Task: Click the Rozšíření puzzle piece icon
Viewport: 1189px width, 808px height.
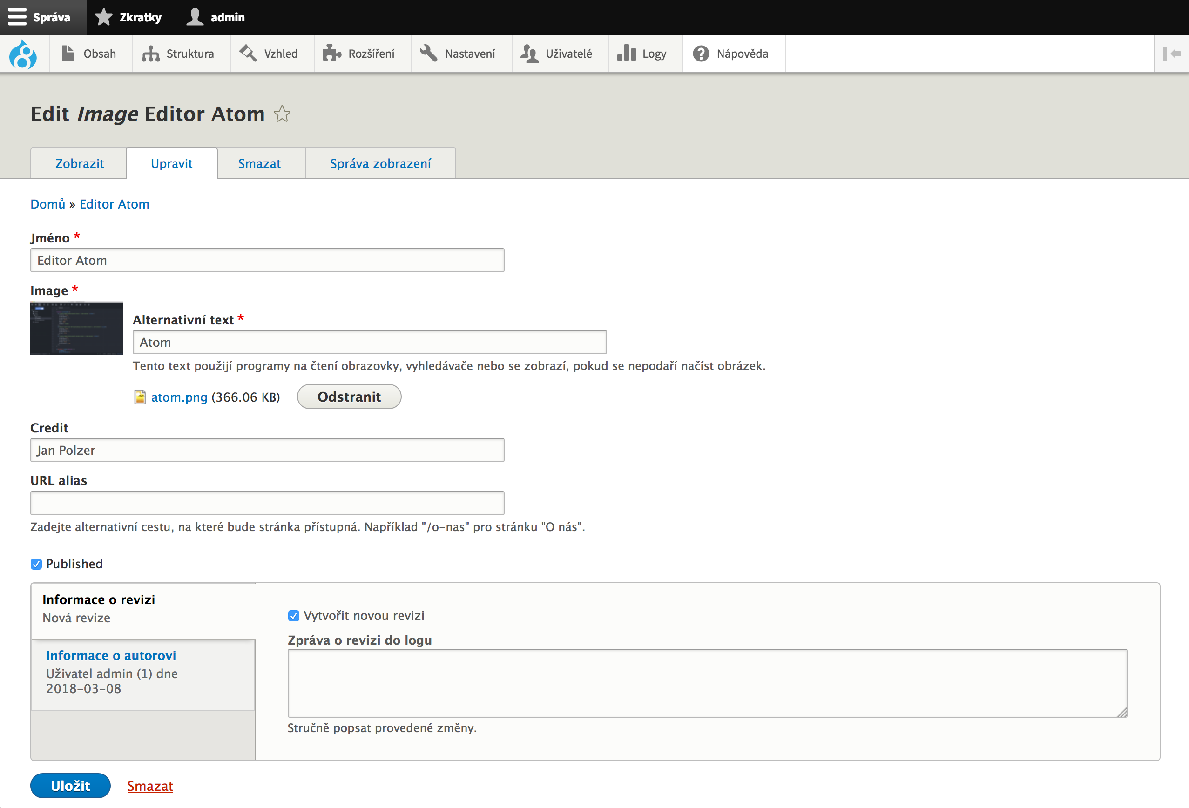Action: (332, 53)
